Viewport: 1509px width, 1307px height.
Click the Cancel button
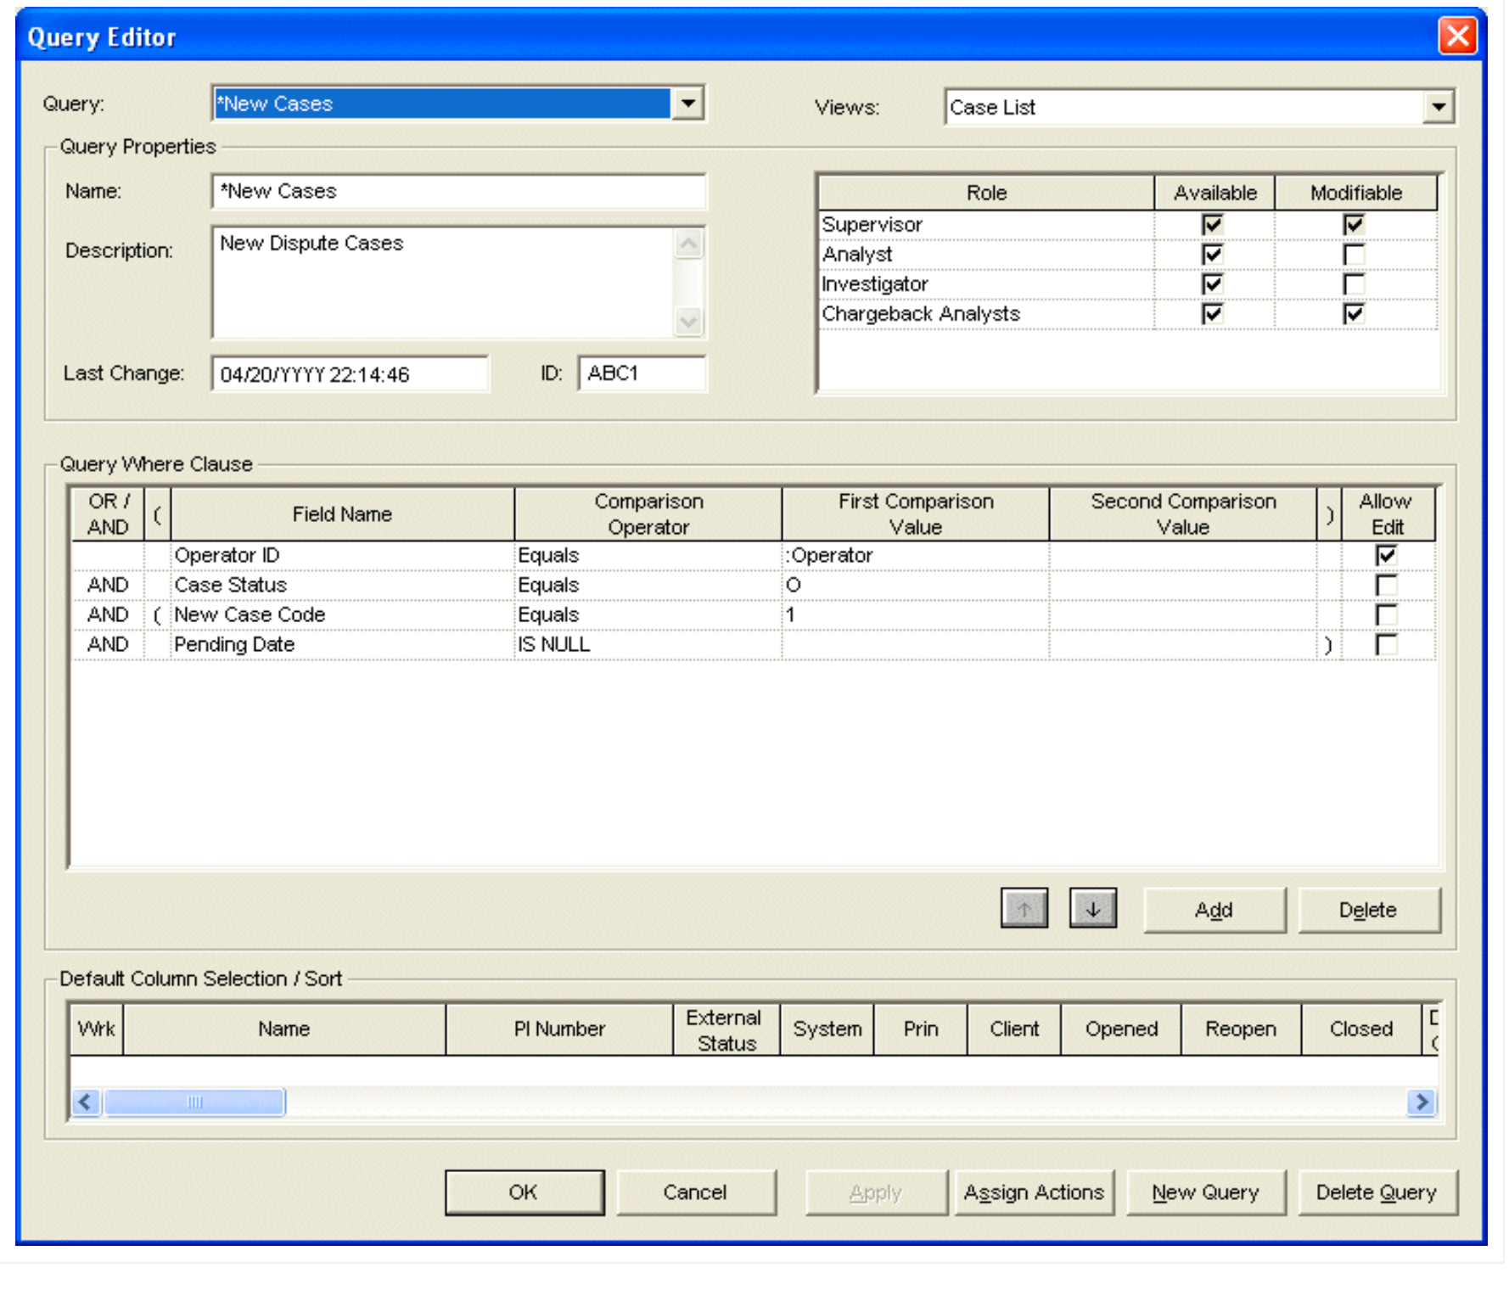(695, 1192)
